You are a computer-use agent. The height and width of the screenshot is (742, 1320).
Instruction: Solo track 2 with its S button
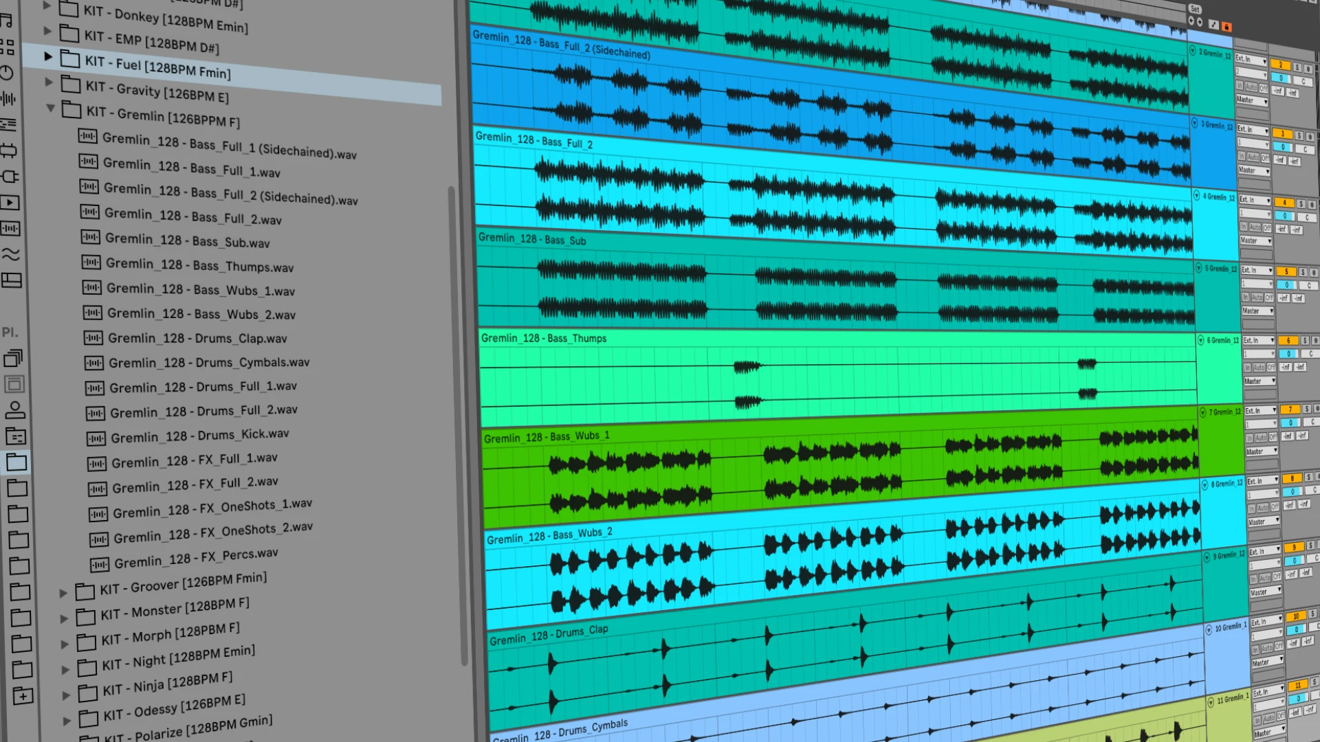(1297, 67)
